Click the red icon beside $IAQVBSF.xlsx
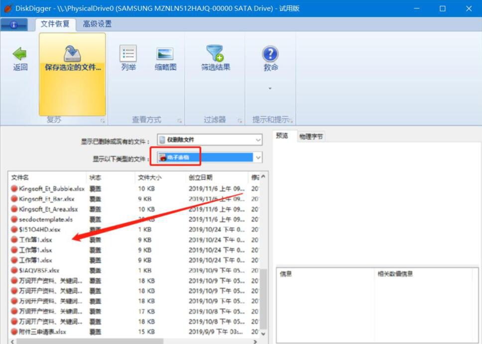Viewport: 482px width, 344px height. [x=14, y=270]
